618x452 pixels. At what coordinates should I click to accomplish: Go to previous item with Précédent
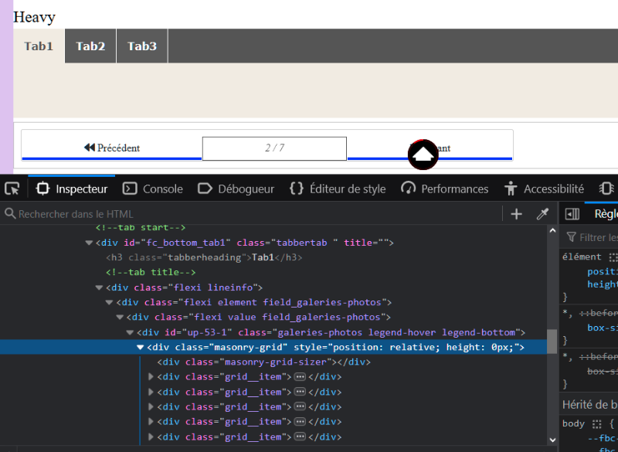tap(112, 148)
